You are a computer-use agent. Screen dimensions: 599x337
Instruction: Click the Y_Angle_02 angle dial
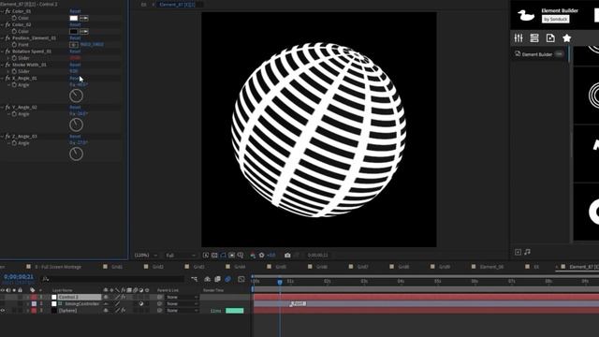pos(76,125)
